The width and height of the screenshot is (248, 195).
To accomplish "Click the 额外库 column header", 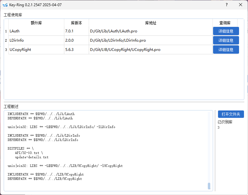I will tap(36, 23).
